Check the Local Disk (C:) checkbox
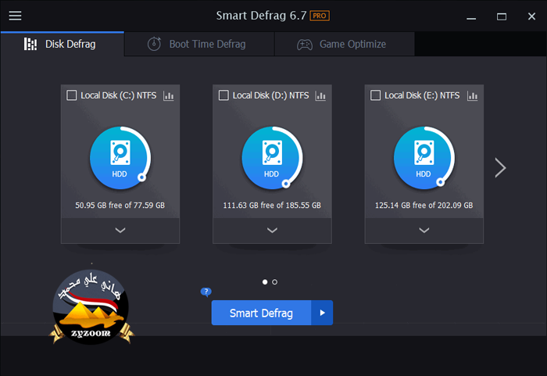Screen dimensions: 547x376 tap(72, 95)
